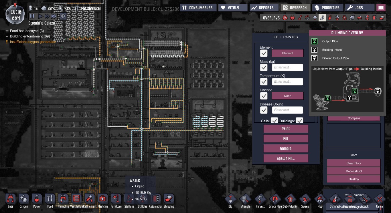Viewport: 391px width, 213px height.
Task: Select the Mop tool
Action: (x=320, y=201)
